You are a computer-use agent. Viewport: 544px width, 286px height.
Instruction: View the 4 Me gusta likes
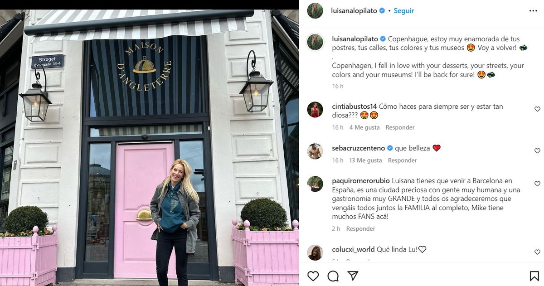point(364,127)
